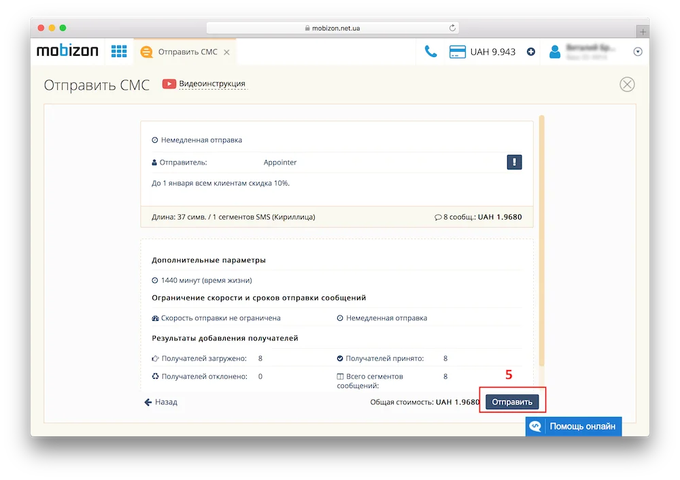The image size is (680, 480).
Task: Click the Дополнительные параметры heading
Action: [x=209, y=260]
